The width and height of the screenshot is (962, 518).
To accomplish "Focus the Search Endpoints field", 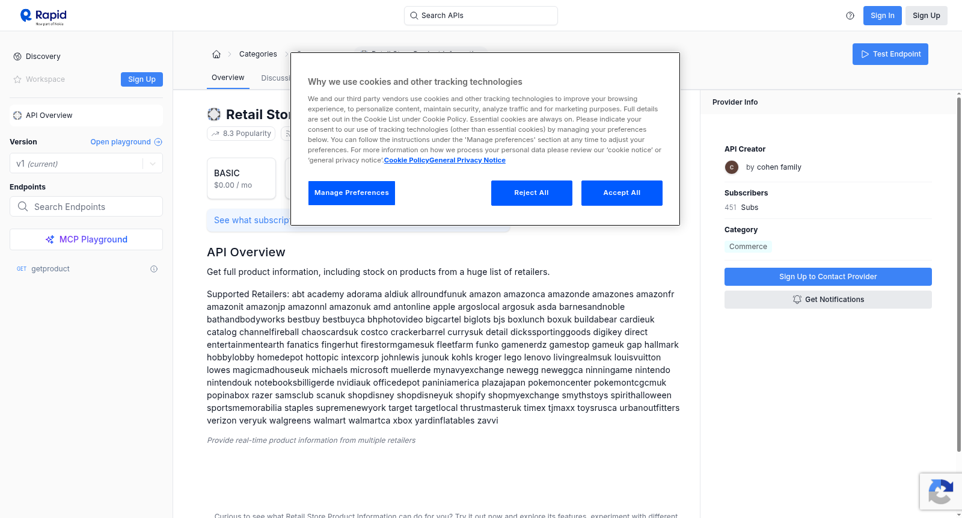I will pos(86,206).
